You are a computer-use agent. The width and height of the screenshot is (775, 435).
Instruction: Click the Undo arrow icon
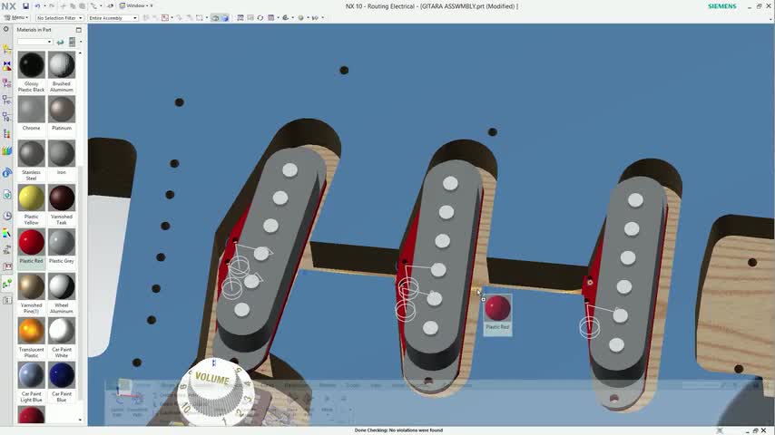coord(37,6)
